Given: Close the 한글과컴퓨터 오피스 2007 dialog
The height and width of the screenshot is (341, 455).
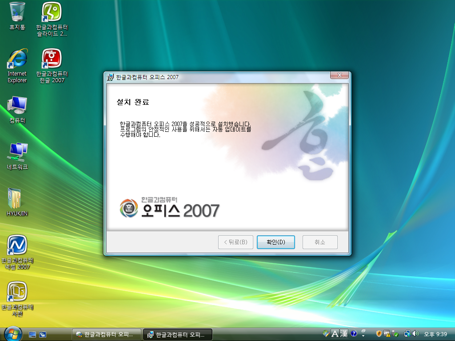Looking at the screenshot, I should [x=339, y=75].
